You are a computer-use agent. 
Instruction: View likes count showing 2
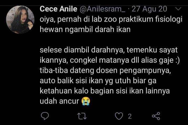[x=130, y=116]
